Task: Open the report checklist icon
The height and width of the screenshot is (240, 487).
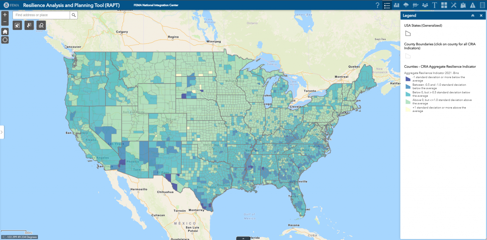Action: pyautogui.click(x=482, y=5)
